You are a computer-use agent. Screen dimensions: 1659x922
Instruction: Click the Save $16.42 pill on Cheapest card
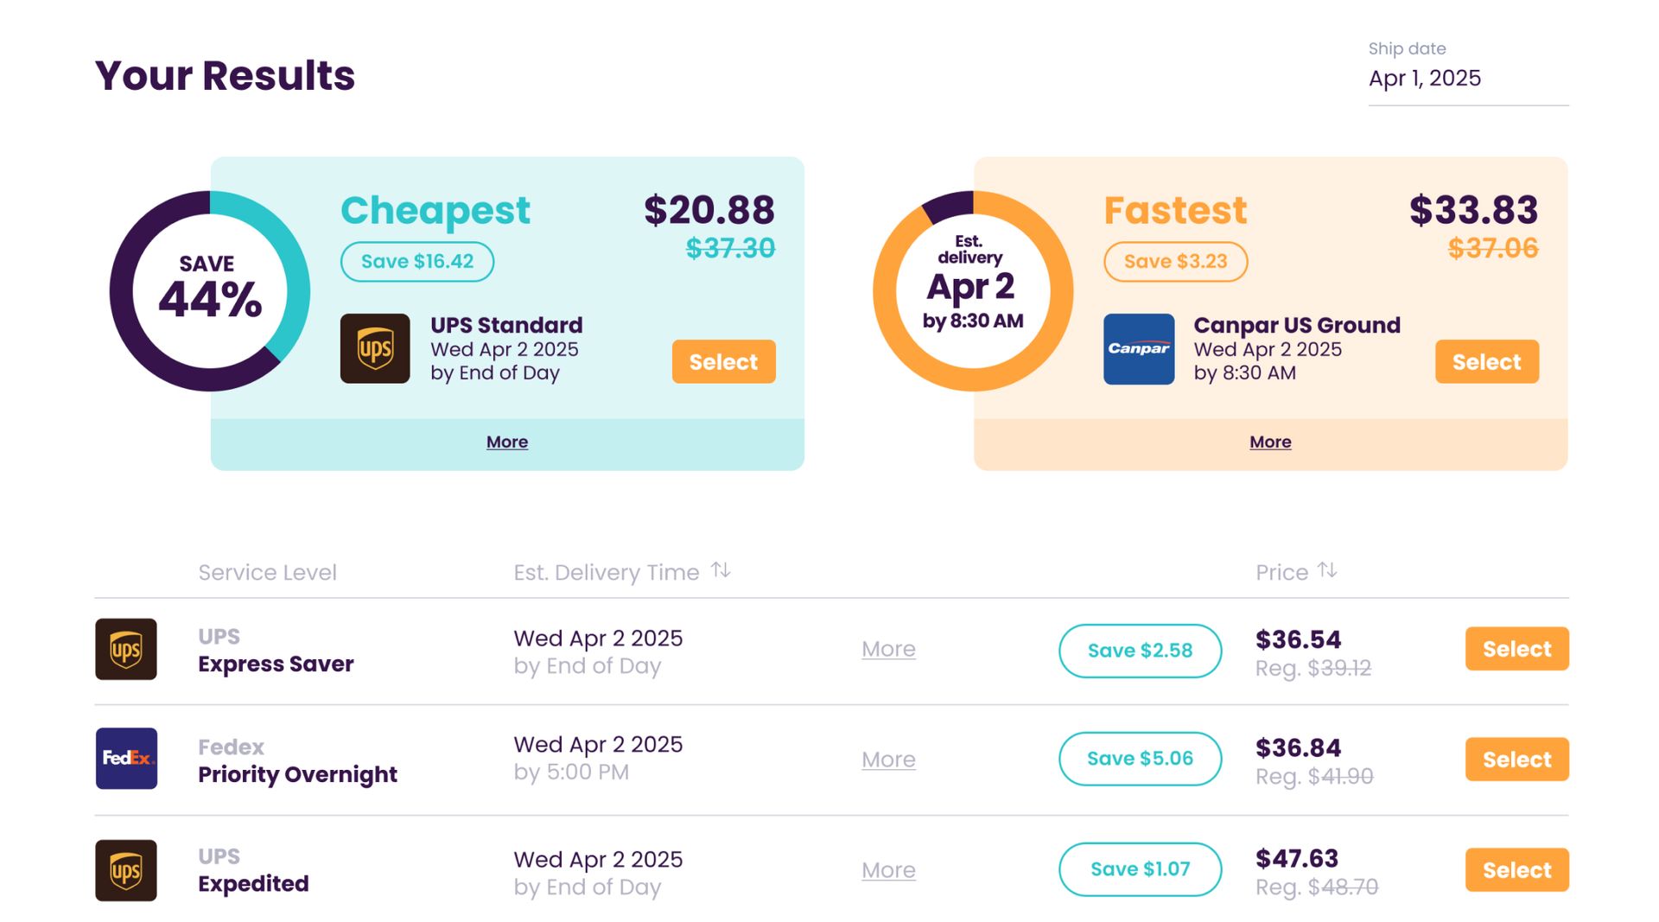click(x=417, y=261)
